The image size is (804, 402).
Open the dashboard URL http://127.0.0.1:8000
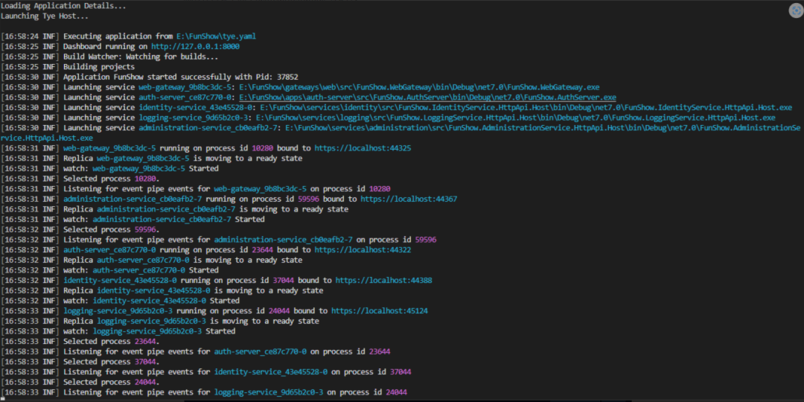click(195, 47)
